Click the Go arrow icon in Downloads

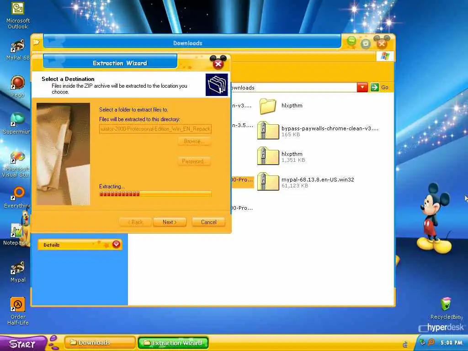(x=375, y=87)
